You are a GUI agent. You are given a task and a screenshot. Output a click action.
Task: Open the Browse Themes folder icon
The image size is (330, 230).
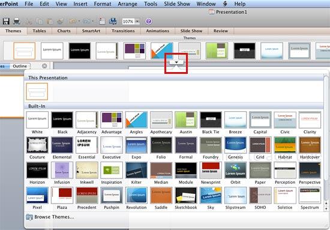coord(29,217)
